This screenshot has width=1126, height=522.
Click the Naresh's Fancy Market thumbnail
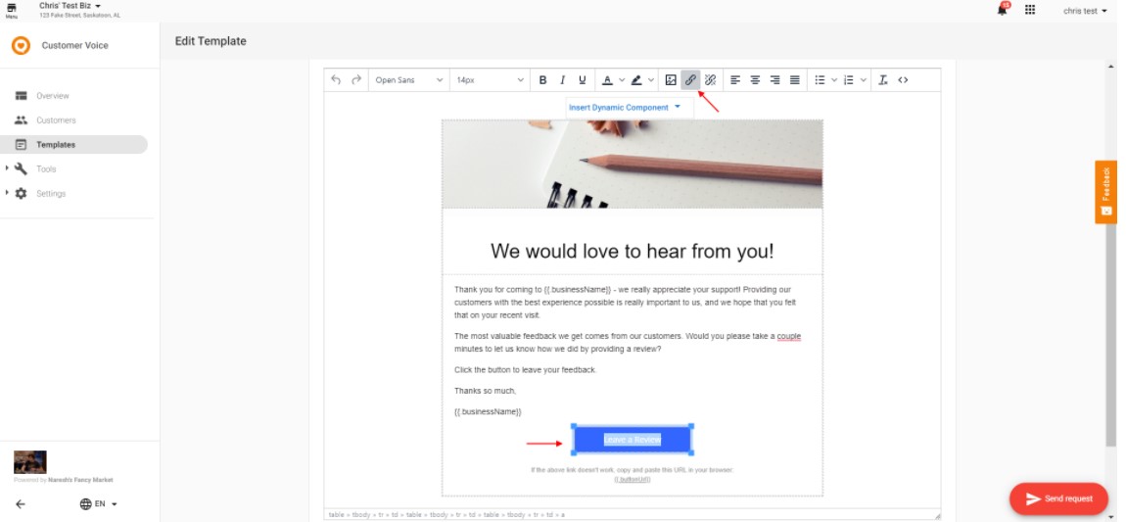pyautogui.click(x=30, y=461)
